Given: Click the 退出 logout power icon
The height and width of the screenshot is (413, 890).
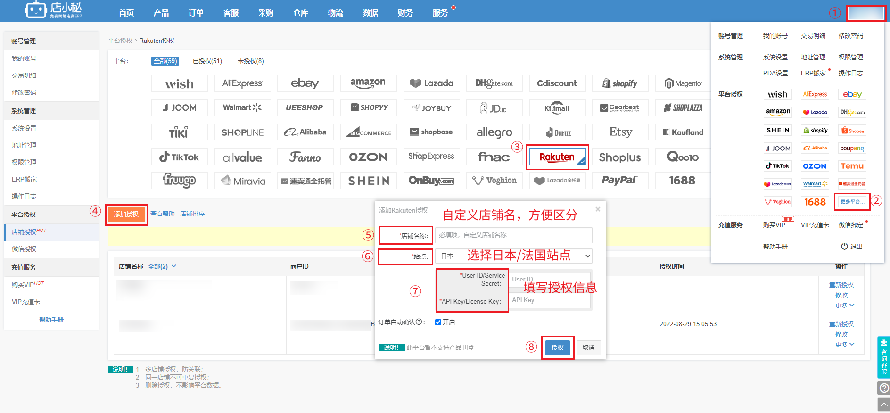Looking at the screenshot, I should coord(844,247).
